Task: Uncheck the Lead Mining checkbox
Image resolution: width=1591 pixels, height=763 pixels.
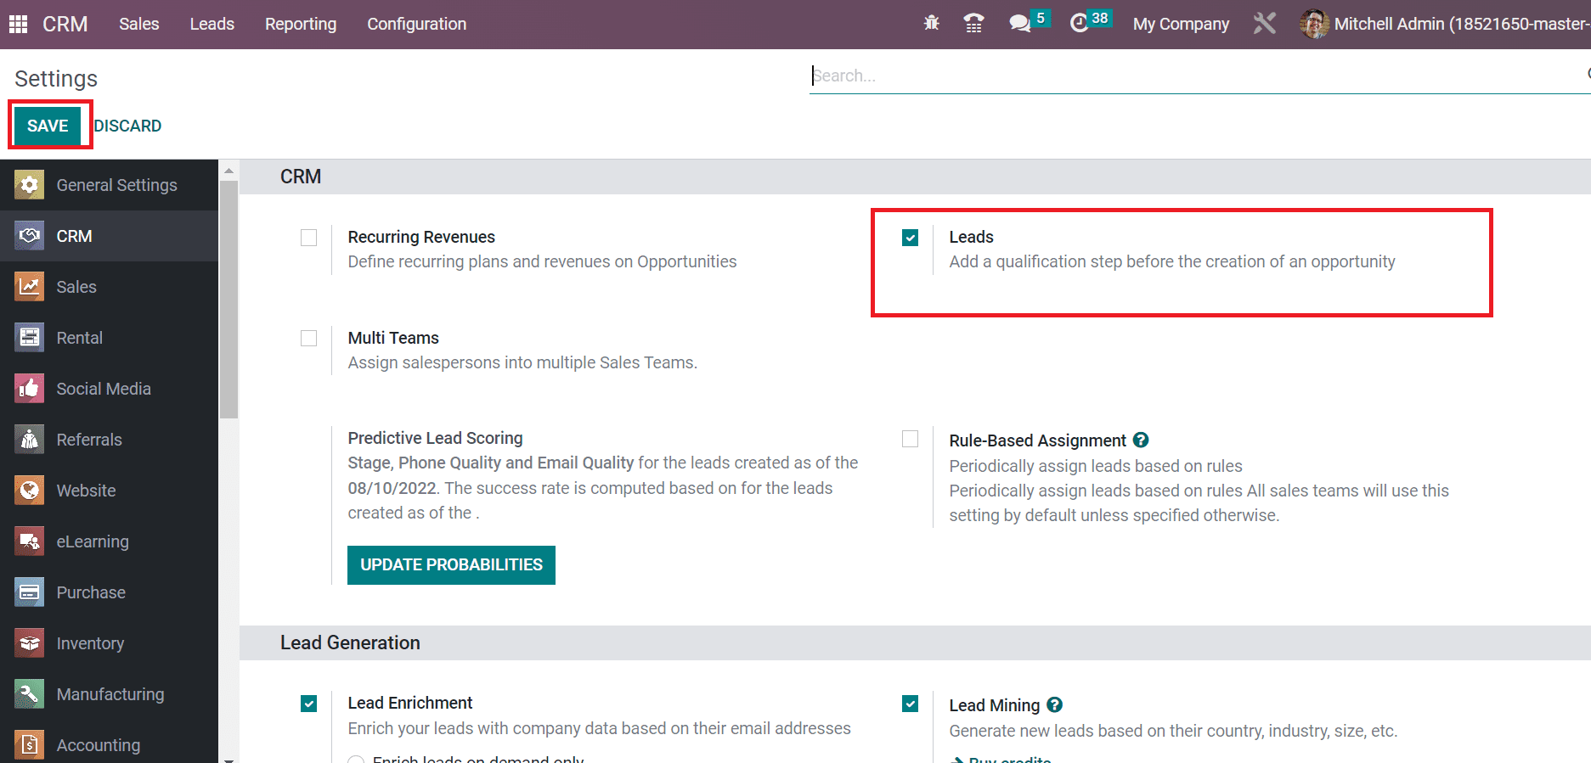Action: 910,704
